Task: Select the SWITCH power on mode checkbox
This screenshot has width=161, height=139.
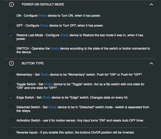Action: tap(11, 49)
